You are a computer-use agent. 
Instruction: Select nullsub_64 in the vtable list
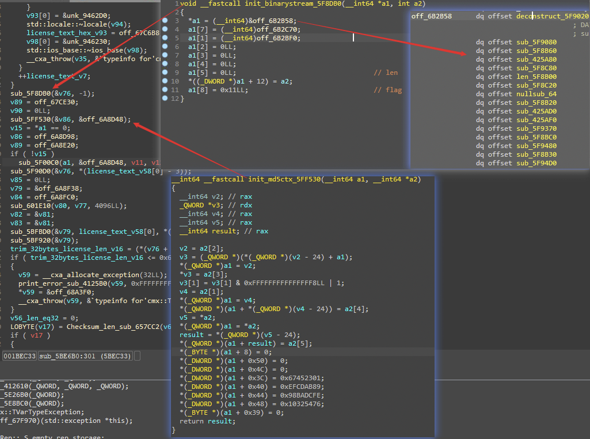pyautogui.click(x=536, y=94)
